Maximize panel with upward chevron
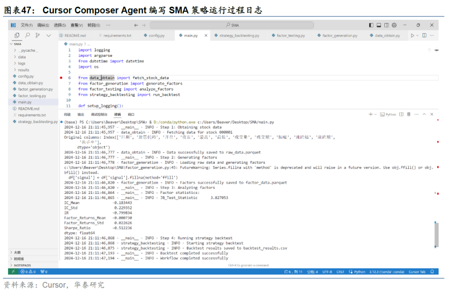This screenshot has height=291, width=449. point(424,114)
